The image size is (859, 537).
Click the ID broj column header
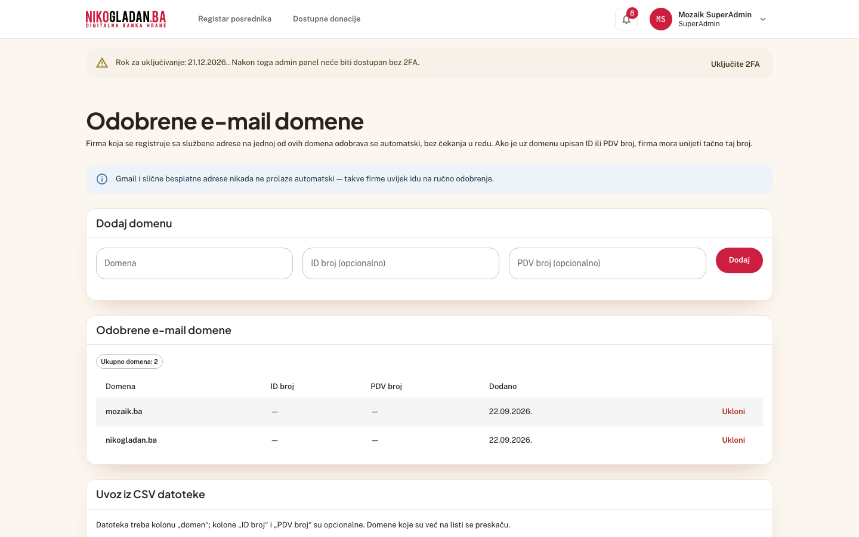[x=282, y=387]
